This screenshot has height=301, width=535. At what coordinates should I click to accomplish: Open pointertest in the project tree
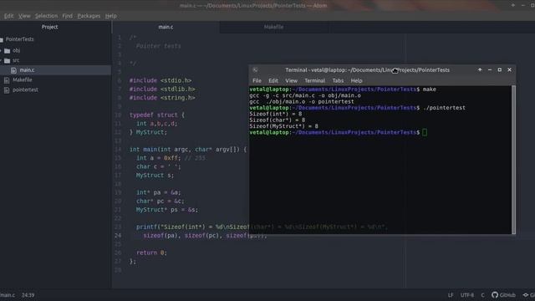coord(25,90)
